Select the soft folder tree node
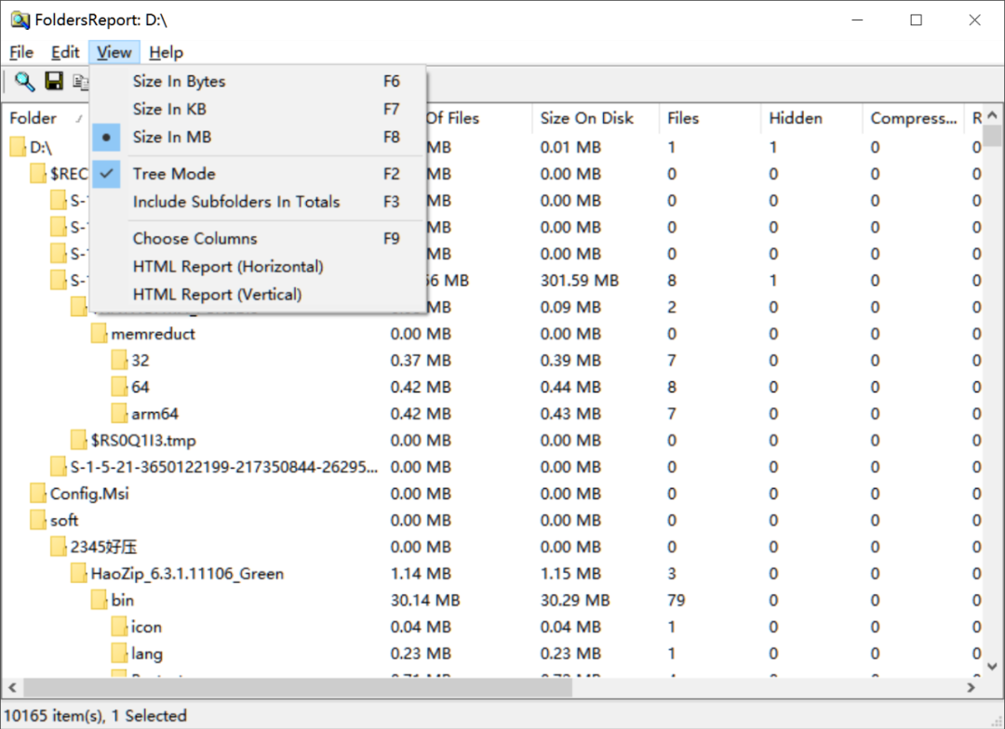The image size is (1005, 729). tap(64, 521)
